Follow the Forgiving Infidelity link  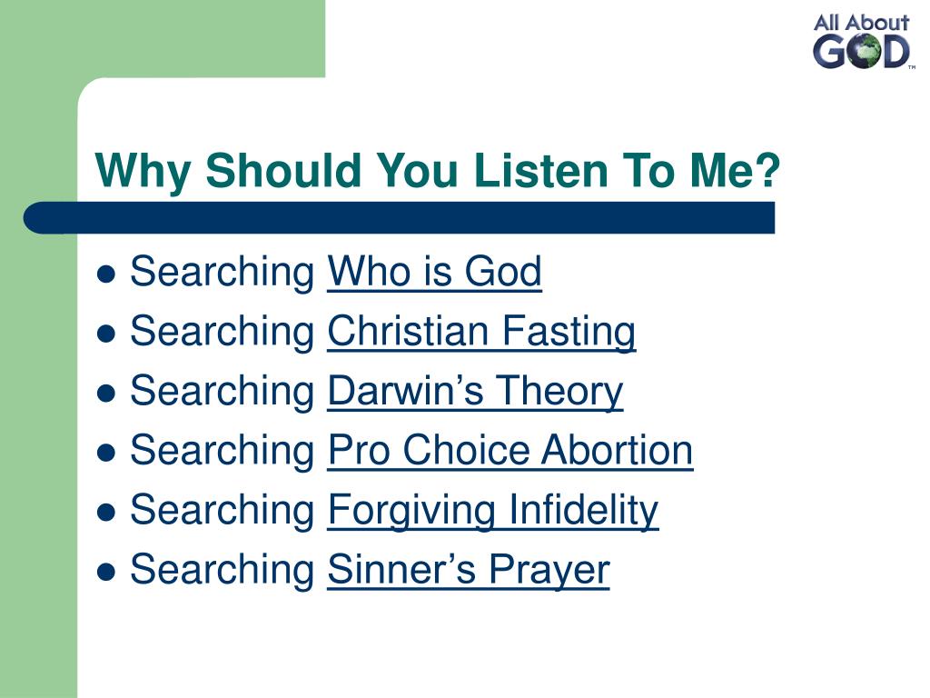click(493, 511)
